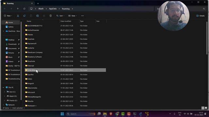Open the terminal app on taskbar
Viewport: 209px width, 117px height.
point(135,114)
